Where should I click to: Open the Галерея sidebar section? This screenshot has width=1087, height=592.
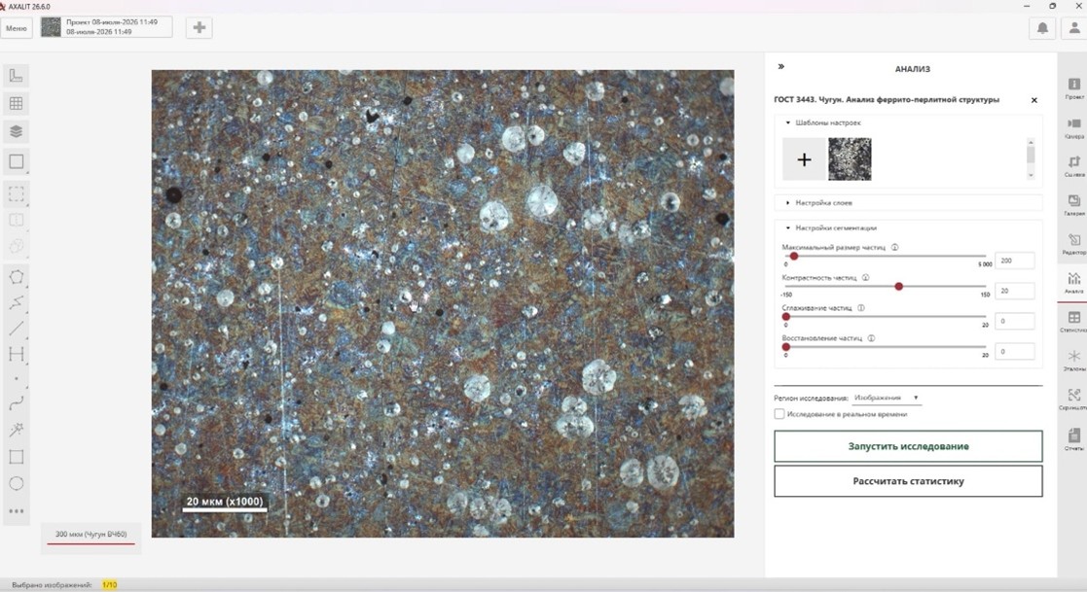tap(1073, 205)
